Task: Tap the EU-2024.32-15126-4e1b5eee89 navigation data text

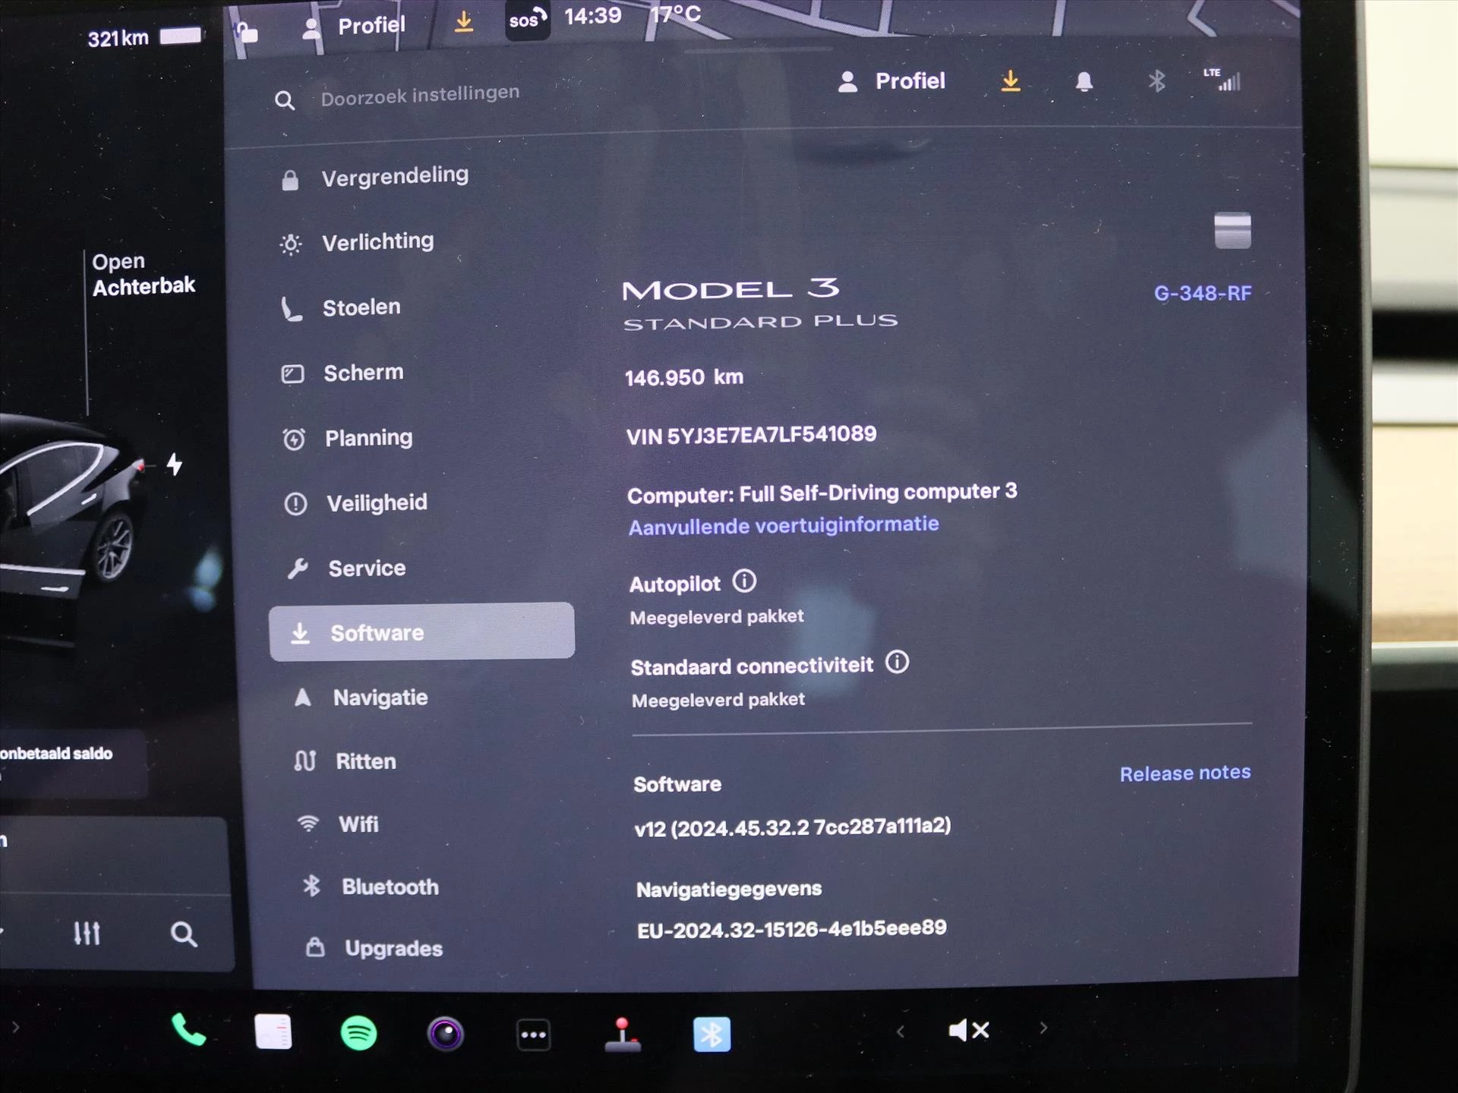Action: coord(792,929)
